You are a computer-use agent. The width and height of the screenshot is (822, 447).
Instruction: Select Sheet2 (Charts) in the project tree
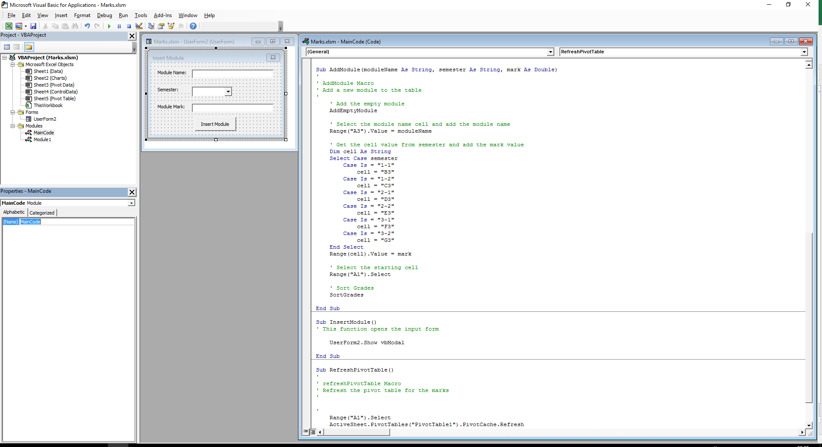tap(50, 78)
